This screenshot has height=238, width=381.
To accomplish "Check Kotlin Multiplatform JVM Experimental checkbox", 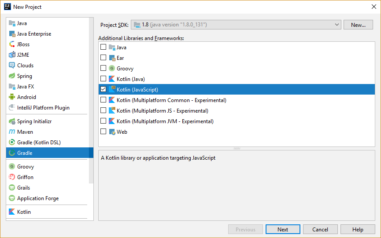I will coord(103,121).
